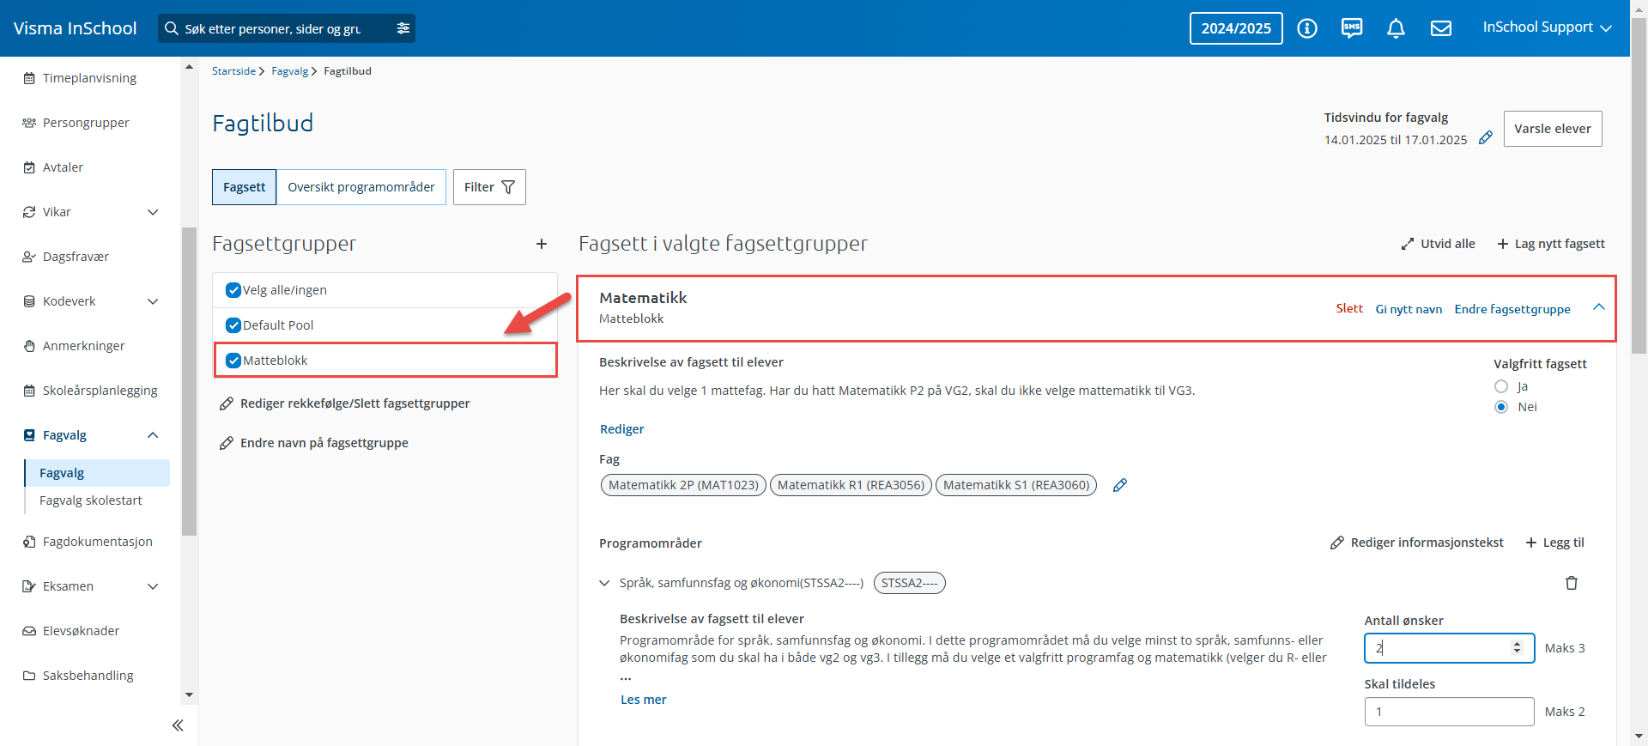Go to Avtaler in sidebar
Viewport: 1648px width, 746px height.
63,167
